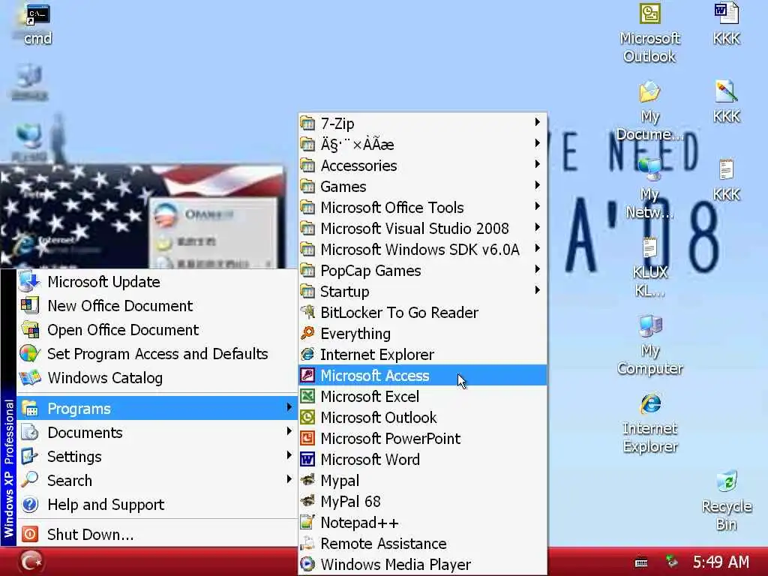The height and width of the screenshot is (576, 768).
Task: Open the cmd desktop shortcut icon
Action: click(37, 15)
